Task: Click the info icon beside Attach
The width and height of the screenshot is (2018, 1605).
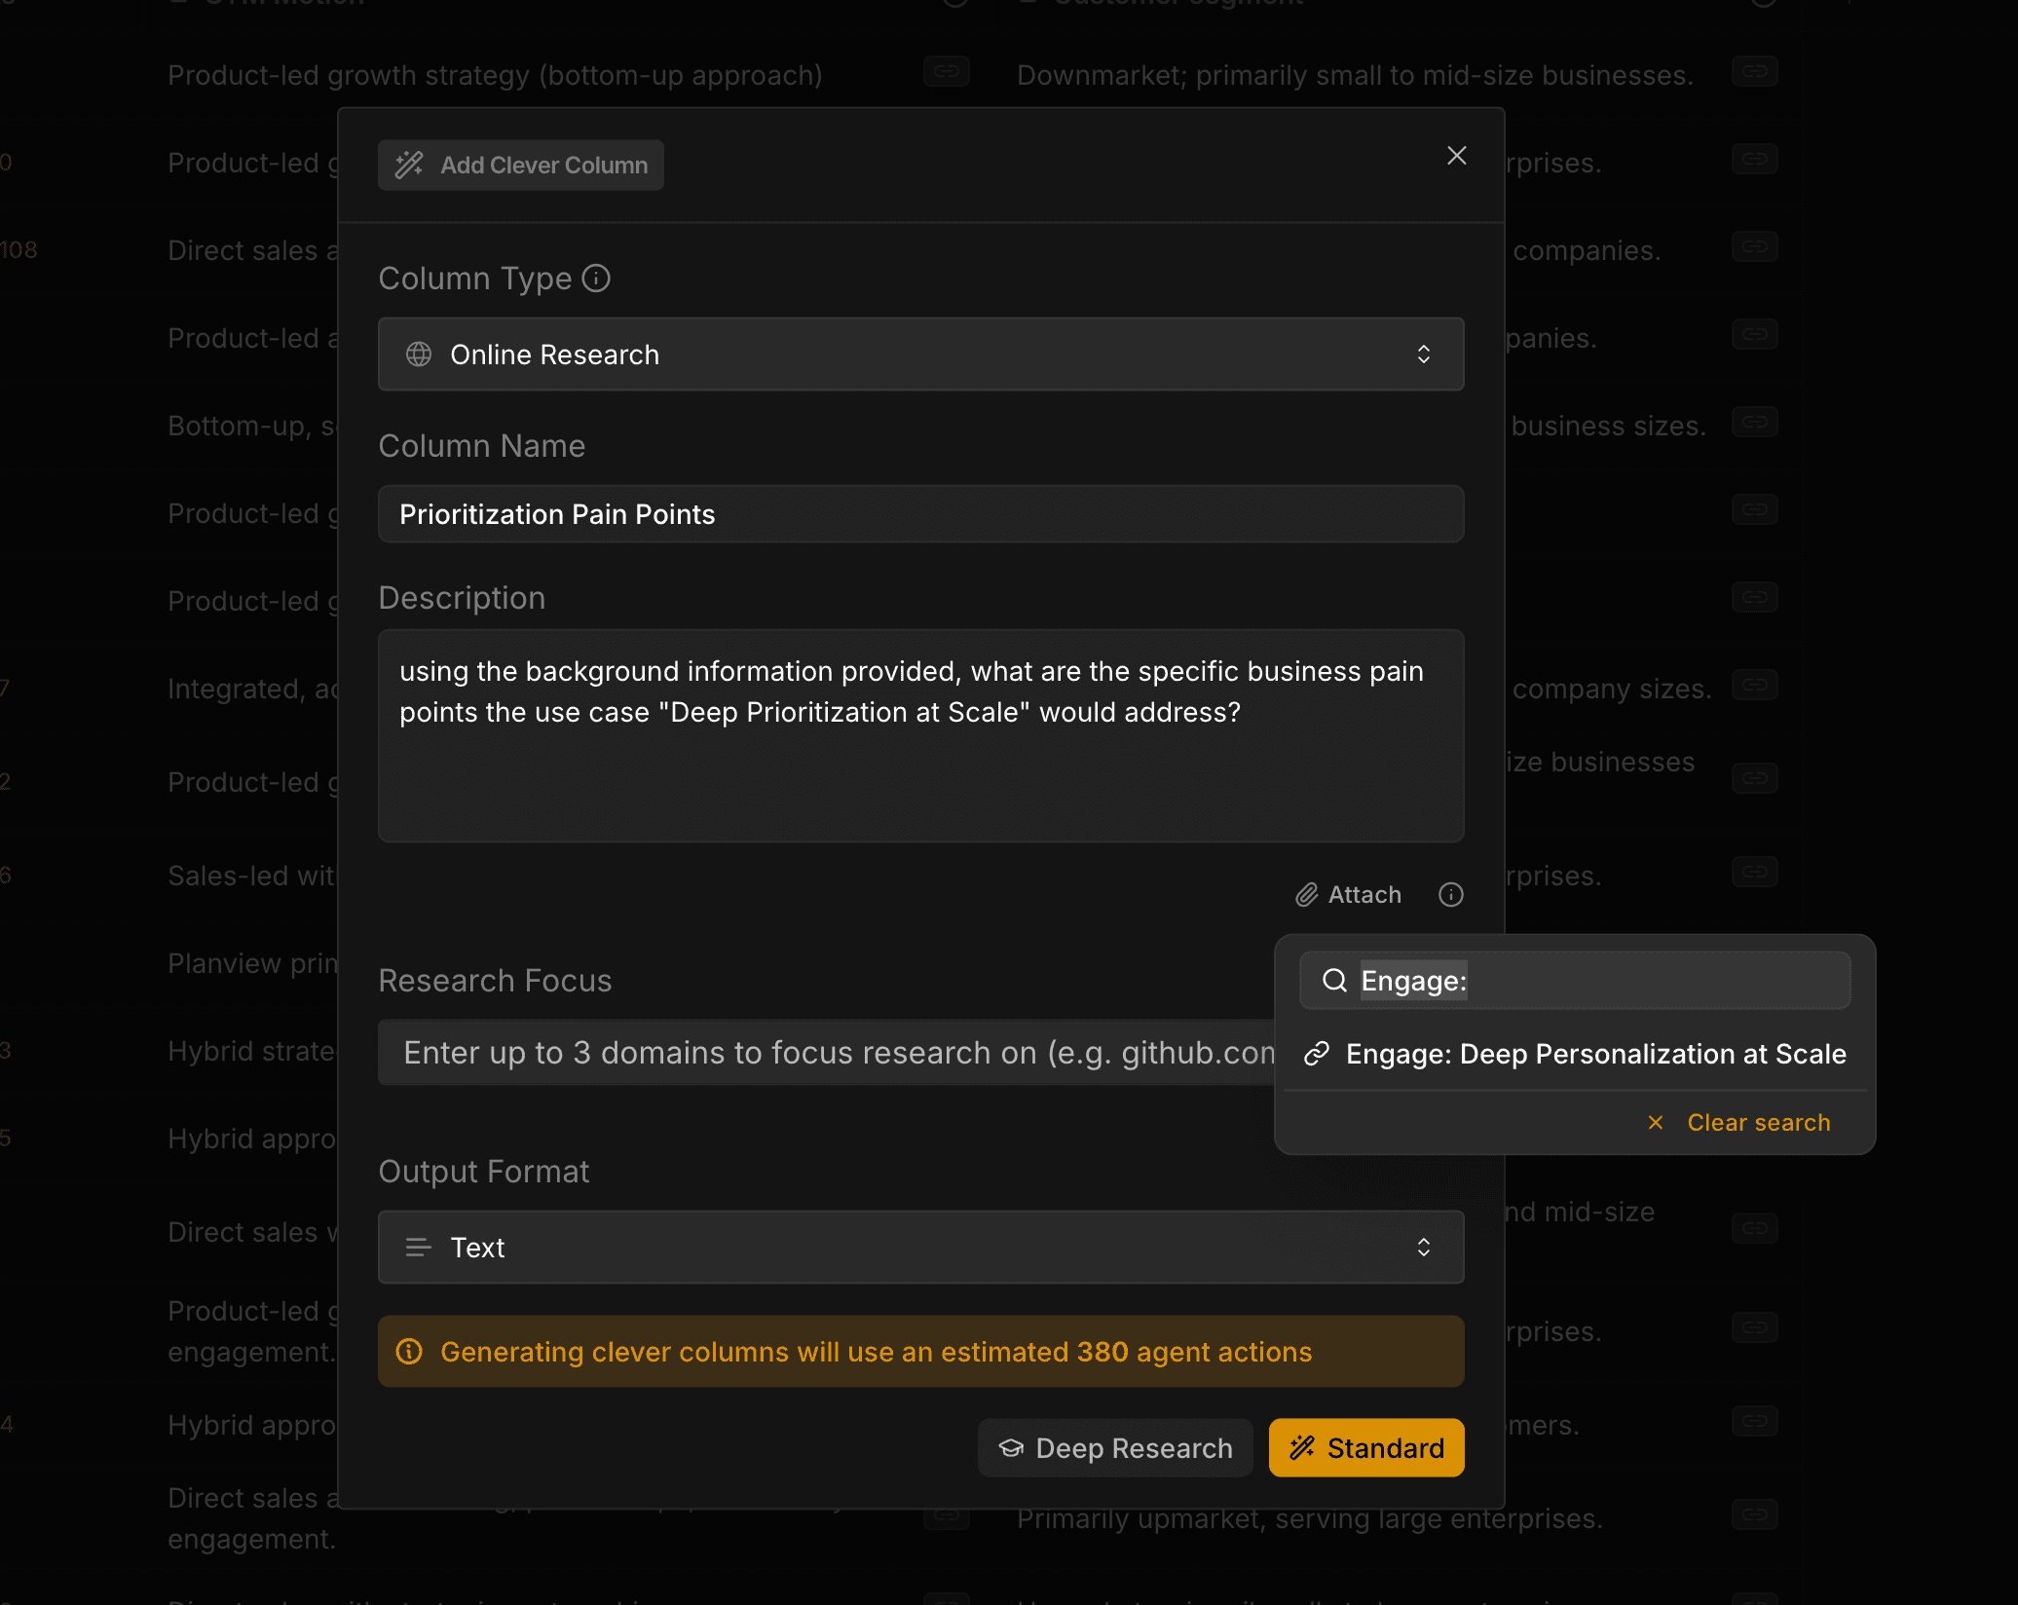Action: click(x=1450, y=894)
